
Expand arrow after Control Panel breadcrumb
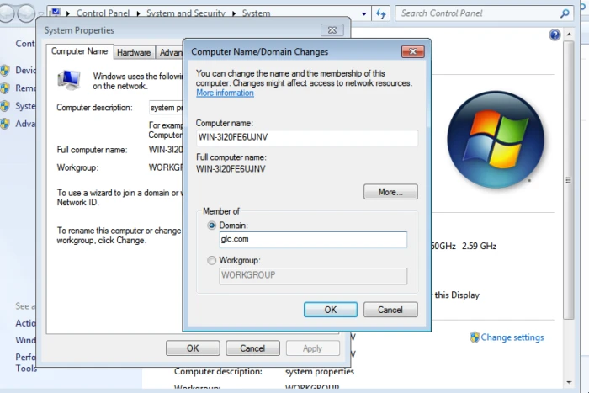pos(138,13)
